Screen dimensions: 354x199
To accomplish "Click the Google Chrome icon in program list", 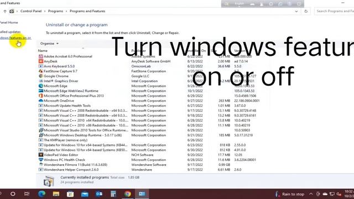I will click(40, 76).
